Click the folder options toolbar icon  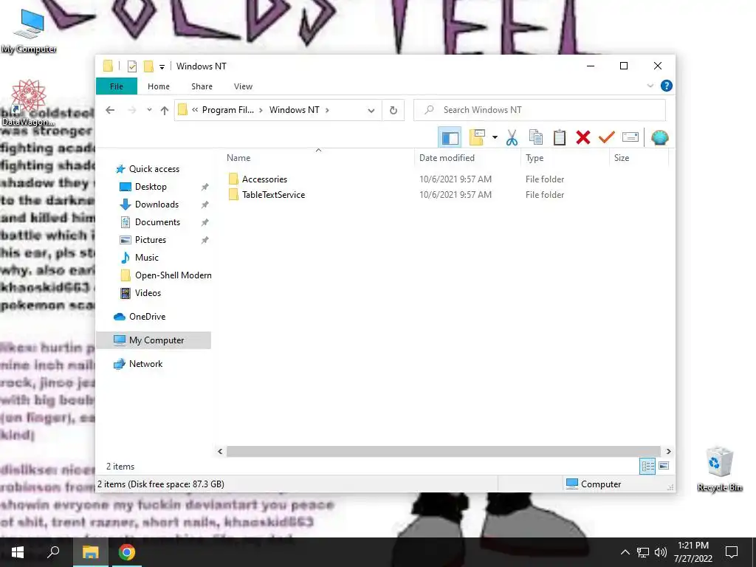(x=477, y=137)
